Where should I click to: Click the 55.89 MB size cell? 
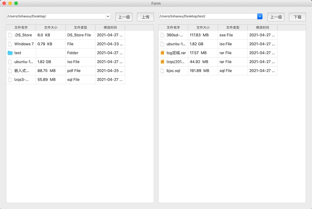pyautogui.click(x=51, y=80)
